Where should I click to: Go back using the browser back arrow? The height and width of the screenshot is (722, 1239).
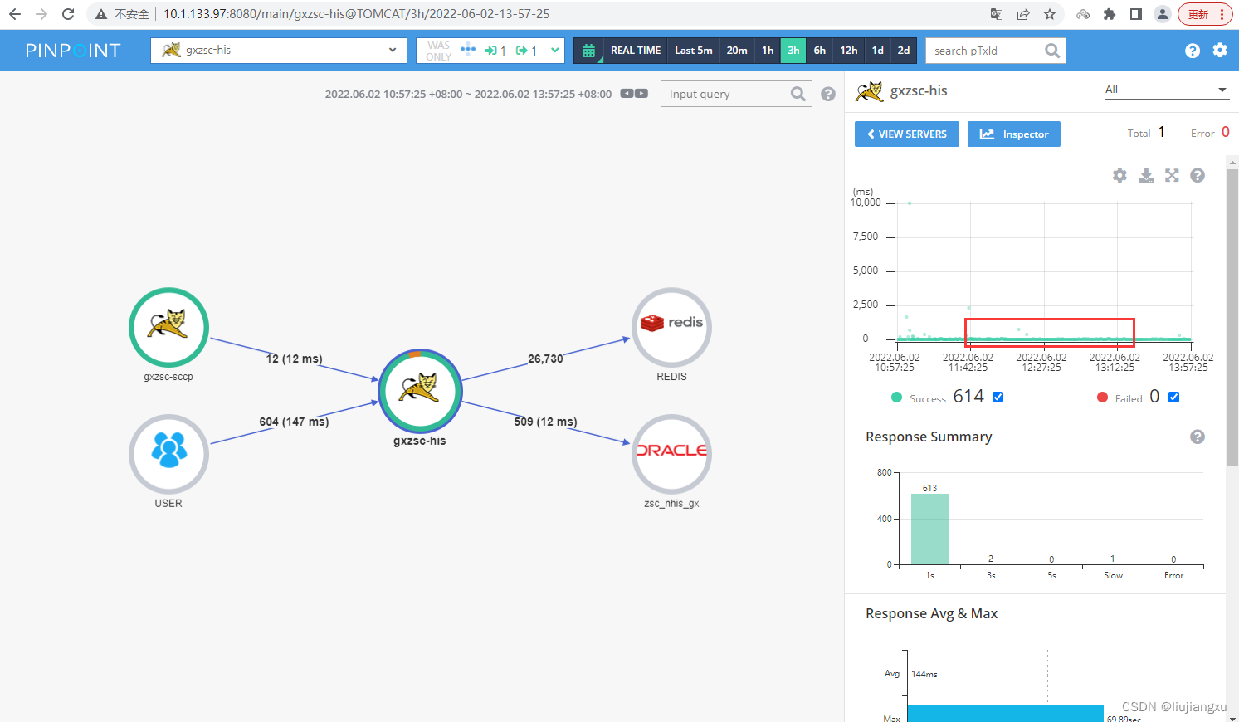tap(15, 14)
